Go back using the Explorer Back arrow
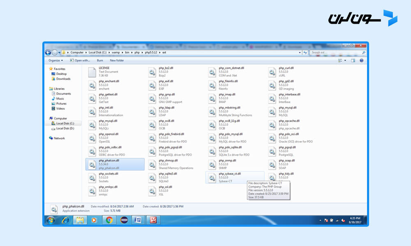The height and width of the screenshot is (246, 411). 48,52
